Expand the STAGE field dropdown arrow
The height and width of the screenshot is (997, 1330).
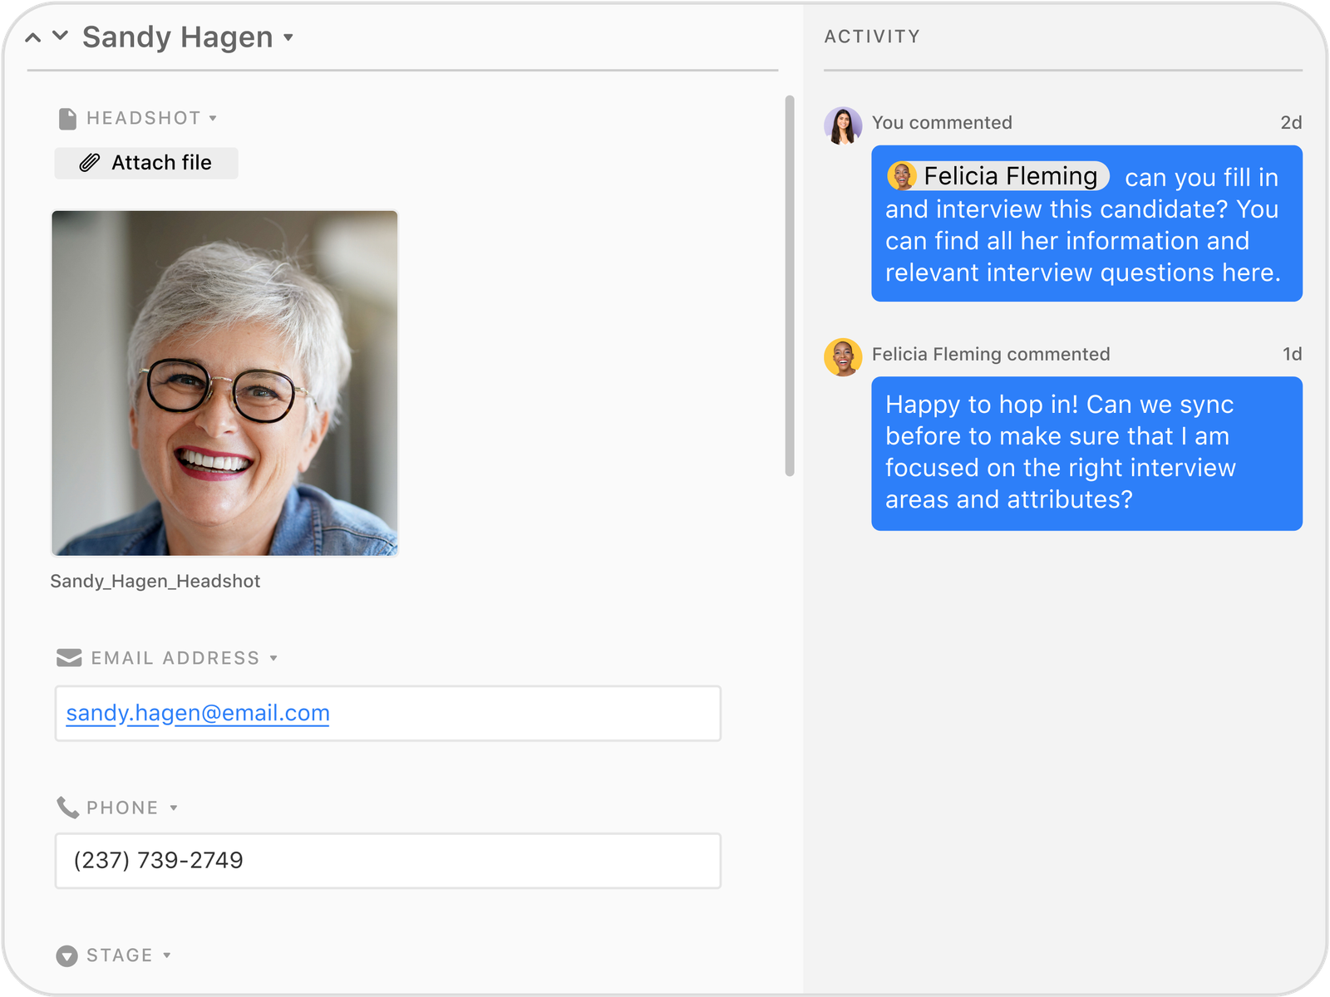pos(167,955)
